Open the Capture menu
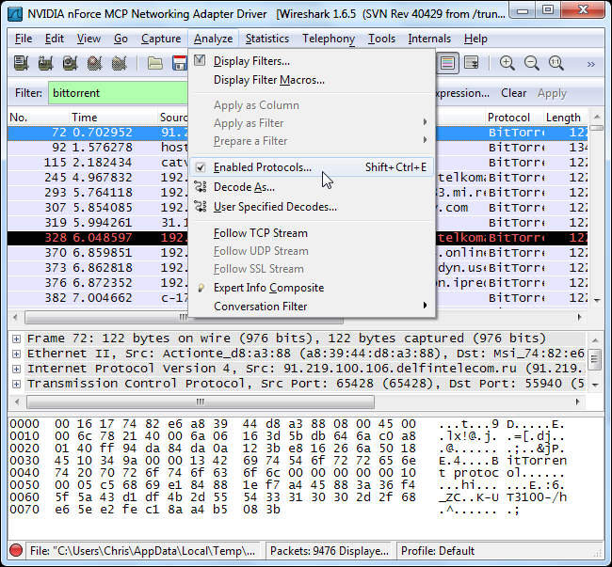 point(161,39)
